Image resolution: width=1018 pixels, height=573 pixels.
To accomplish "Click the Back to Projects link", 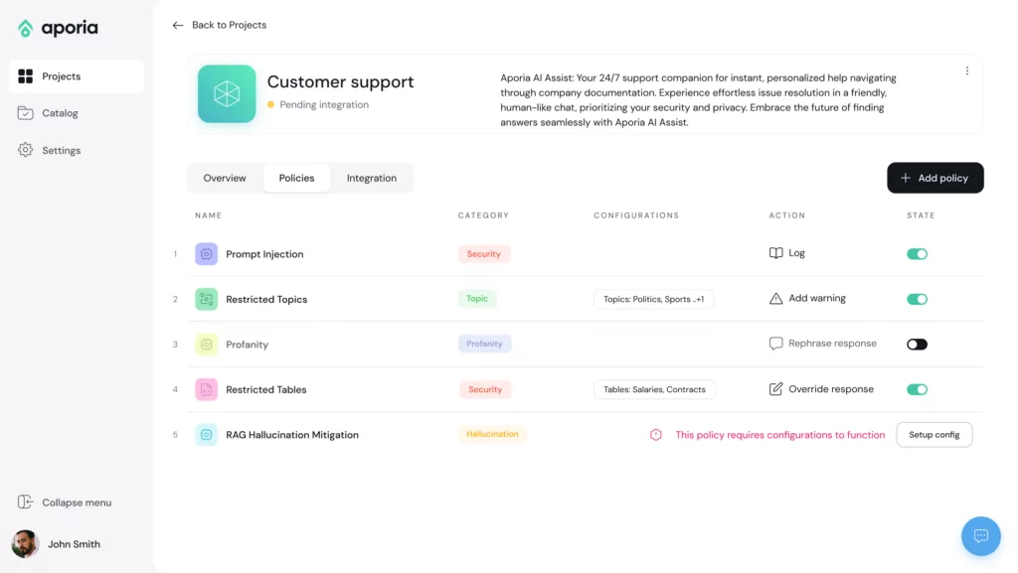I will pyautogui.click(x=220, y=25).
